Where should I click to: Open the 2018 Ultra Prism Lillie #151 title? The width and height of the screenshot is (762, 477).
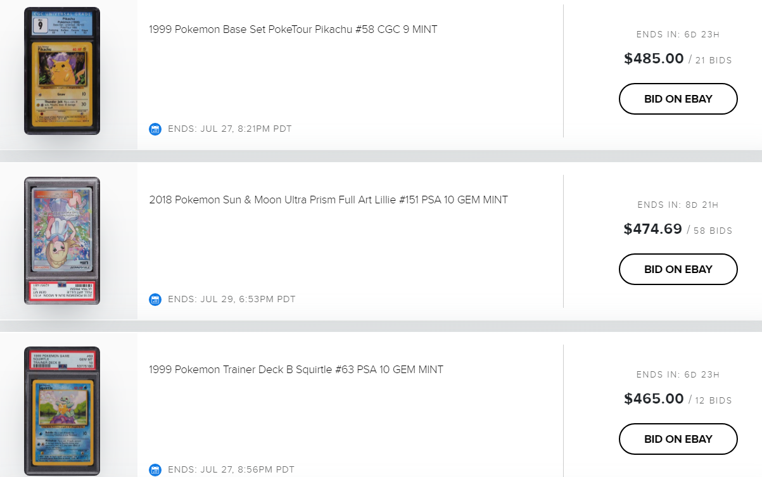click(x=329, y=200)
